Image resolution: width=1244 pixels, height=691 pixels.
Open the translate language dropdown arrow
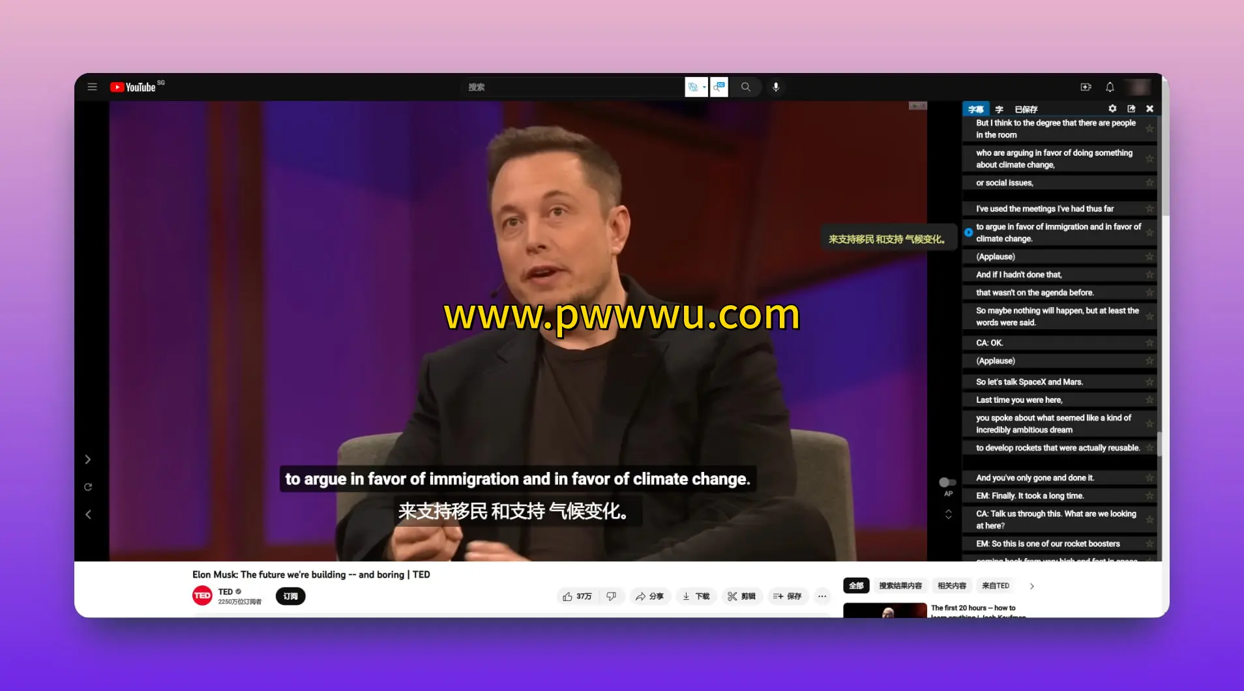point(704,87)
